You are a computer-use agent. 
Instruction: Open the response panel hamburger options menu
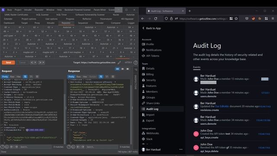113,77
